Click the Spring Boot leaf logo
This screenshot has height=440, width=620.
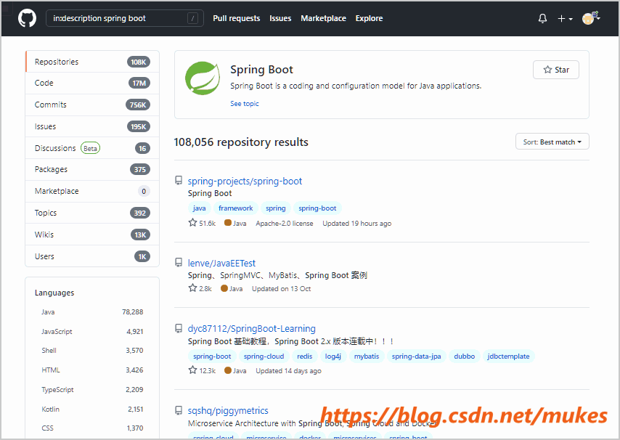pyautogui.click(x=203, y=78)
